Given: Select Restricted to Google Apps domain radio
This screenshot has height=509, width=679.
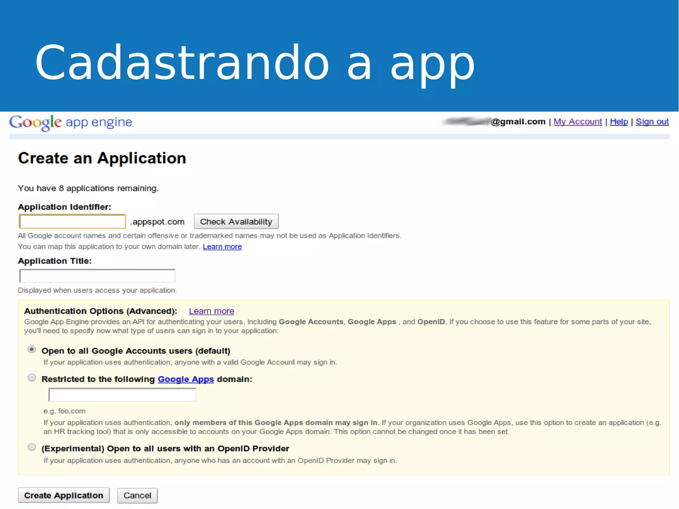Looking at the screenshot, I should [x=32, y=378].
